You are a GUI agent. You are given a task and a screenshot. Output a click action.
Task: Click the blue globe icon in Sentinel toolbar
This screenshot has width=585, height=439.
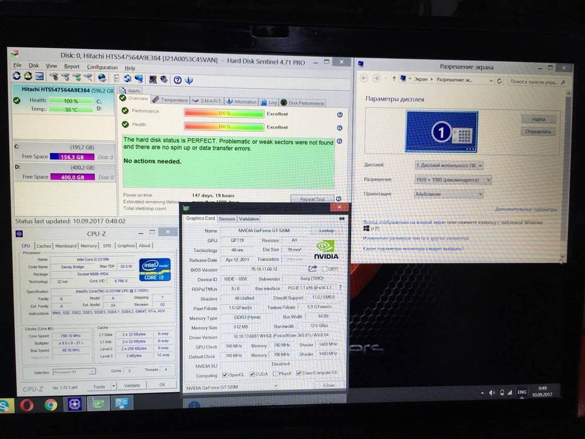[102, 78]
